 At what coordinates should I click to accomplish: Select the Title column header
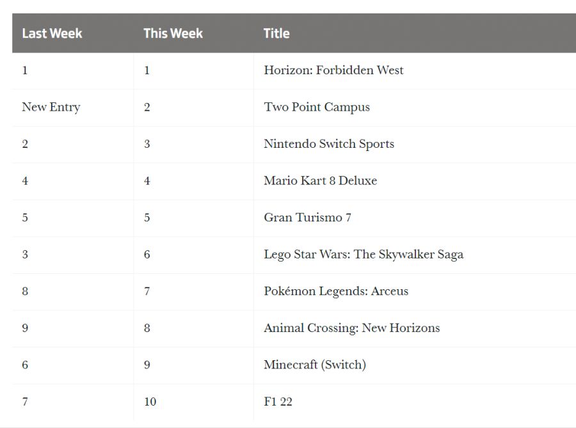tap(276, 33)
